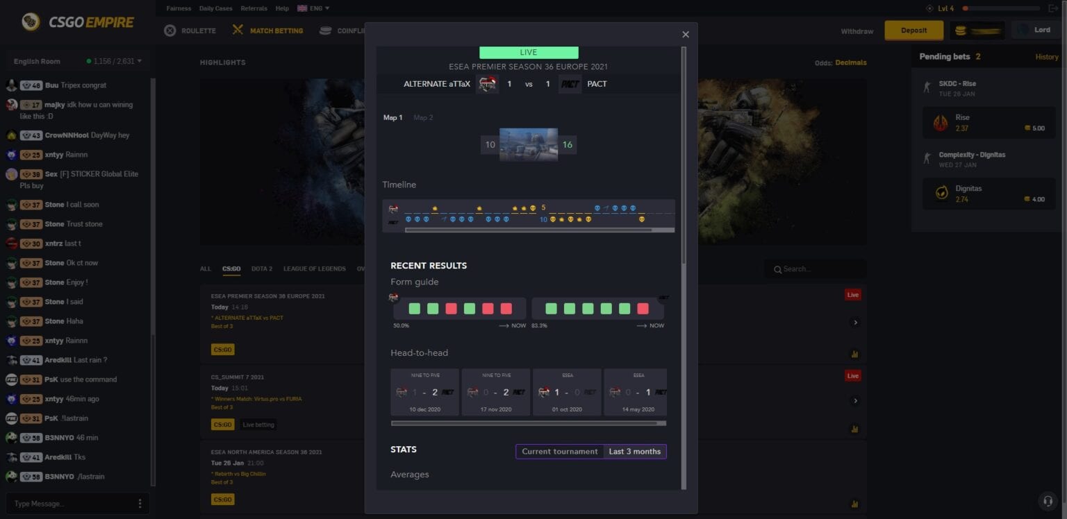Screen dimensions: 1067x519
Task: Click the match Search field
Action: tap(815, 269)
